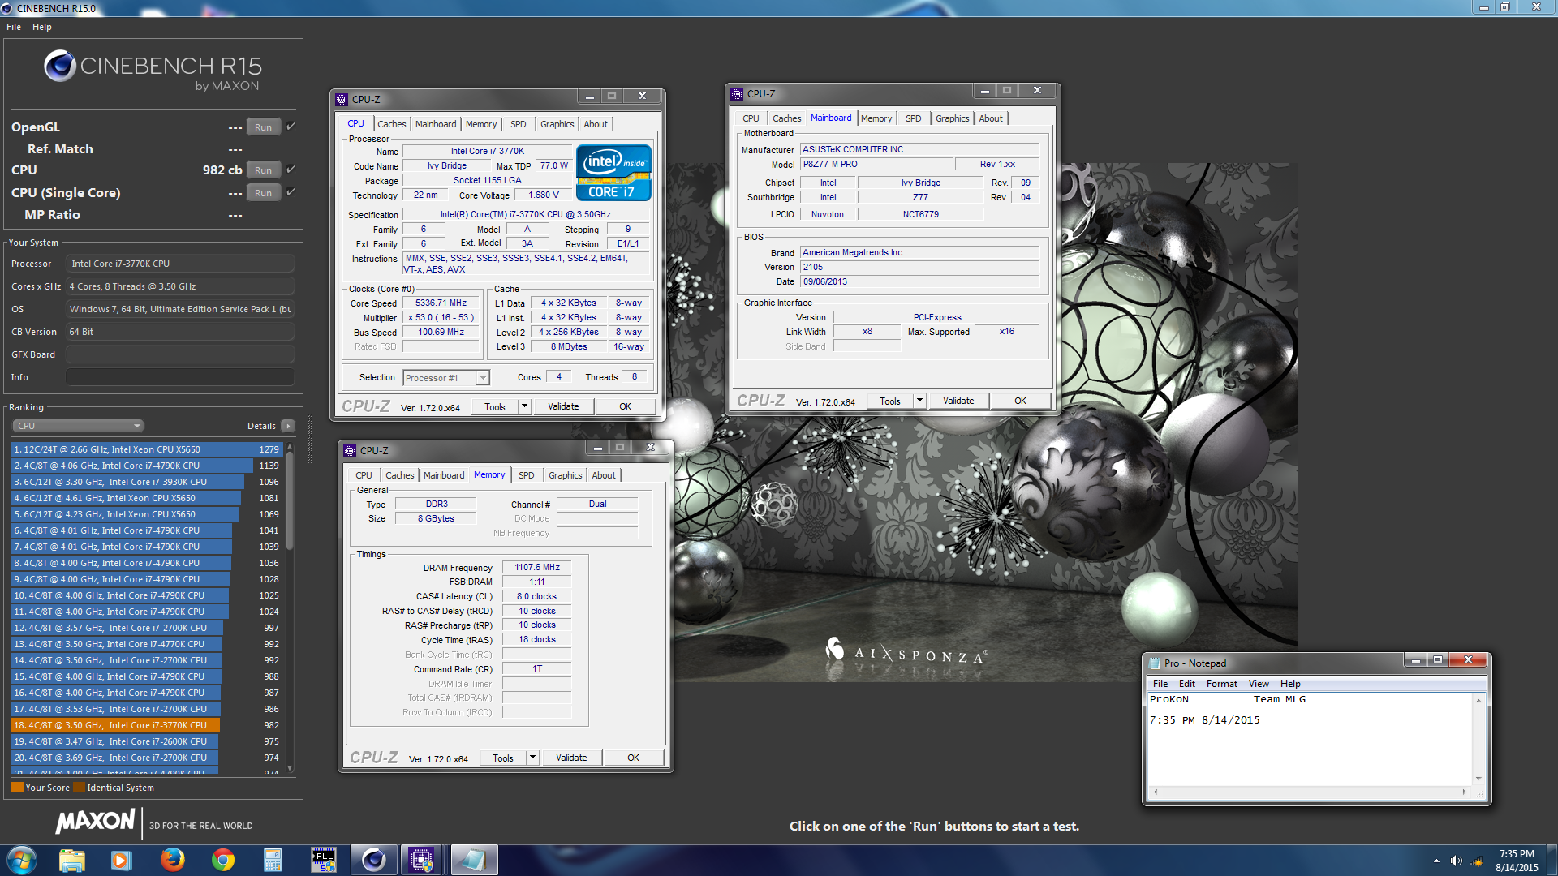
Task: Switch to Cinebench taskbar icon
Action: pos(373,860)
